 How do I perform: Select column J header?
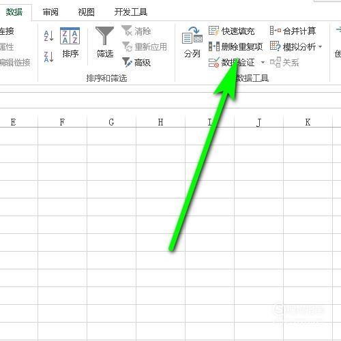coord(258,122)
